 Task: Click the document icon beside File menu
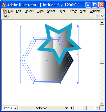pyautogui.click(x=4, y=11)
